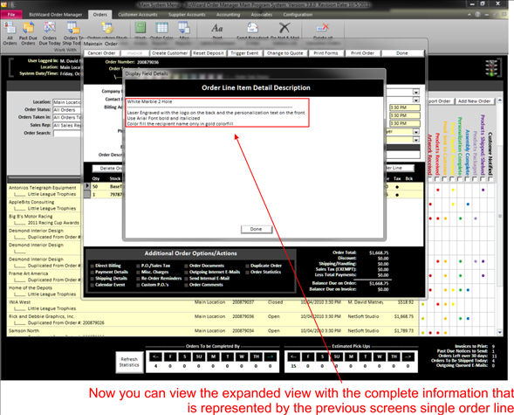Click the green Work Orders book icon
The width and height of the screenshot is (514, 415).
(140, 28)
